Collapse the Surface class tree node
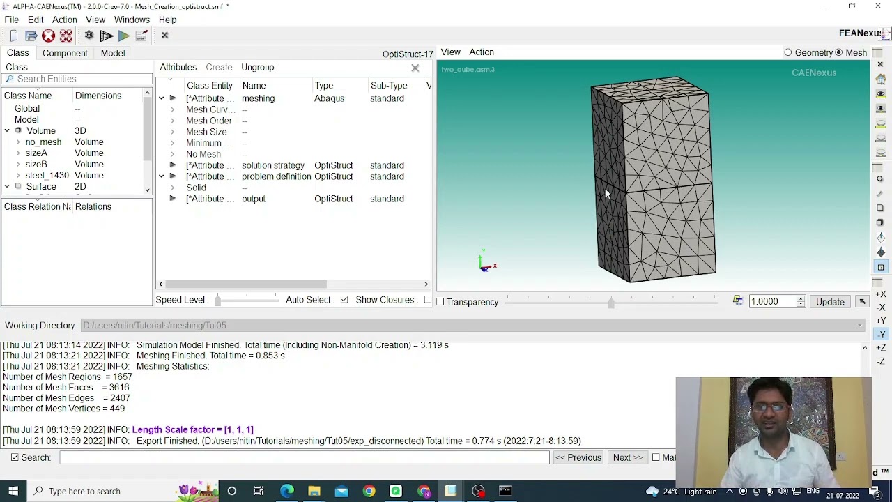This screenshot has width=892, height=502. pos(7,187)
